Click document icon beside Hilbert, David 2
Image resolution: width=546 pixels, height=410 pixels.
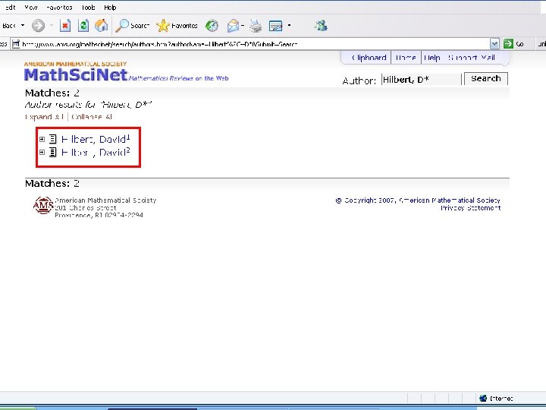(52, 153)
